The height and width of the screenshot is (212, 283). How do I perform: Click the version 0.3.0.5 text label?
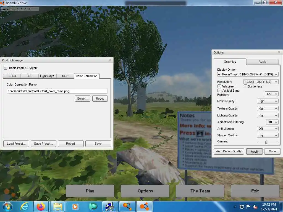15,9
